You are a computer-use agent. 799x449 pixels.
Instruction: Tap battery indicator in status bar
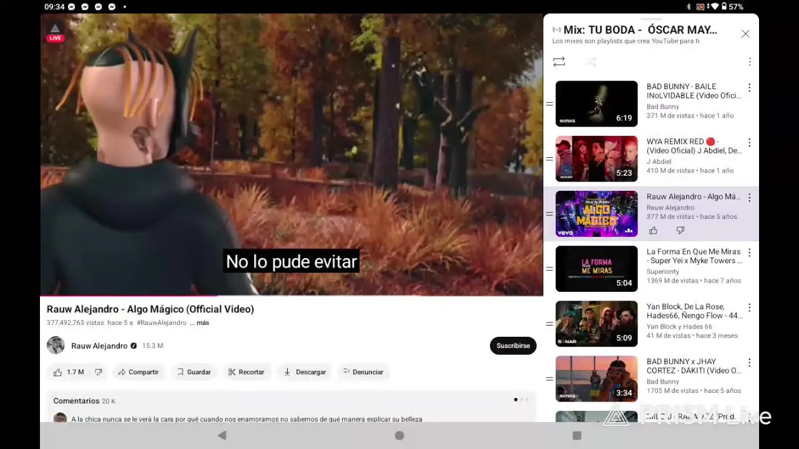coord(724,7)
